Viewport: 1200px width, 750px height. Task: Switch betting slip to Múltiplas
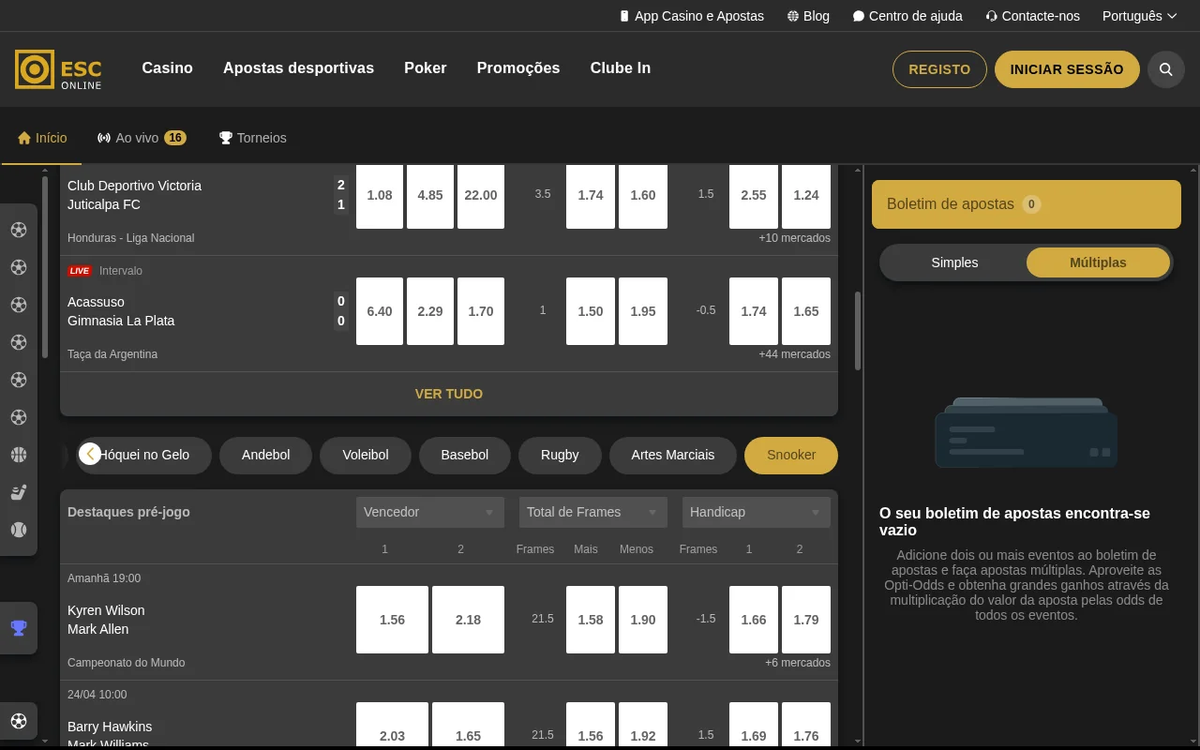coord(1098,262)
